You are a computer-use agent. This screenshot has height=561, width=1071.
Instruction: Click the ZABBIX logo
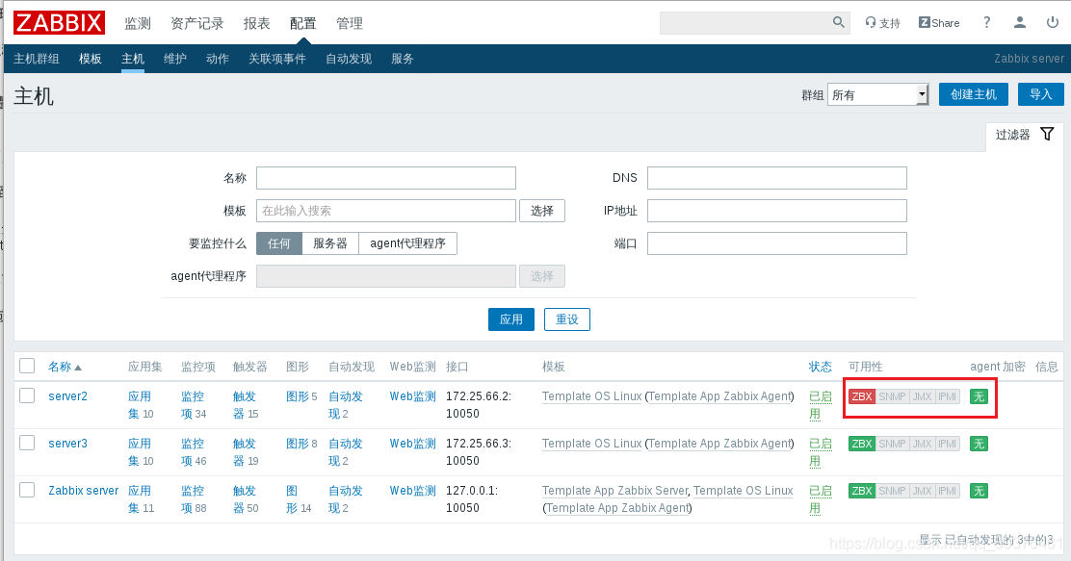pyautogui.click(x=60, y=22)
